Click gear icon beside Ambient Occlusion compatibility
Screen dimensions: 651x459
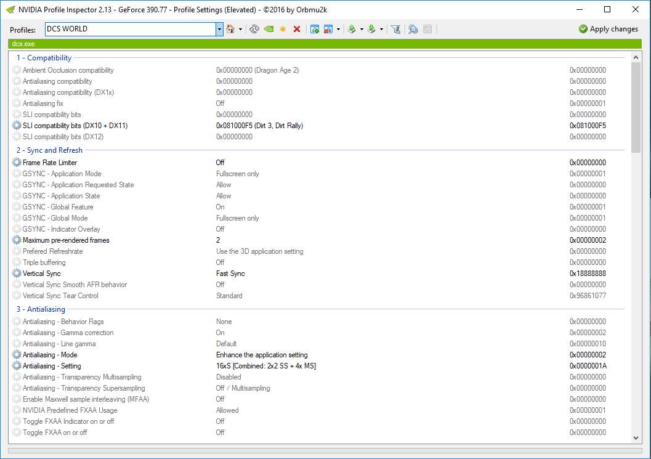pyautogui.click(x=17, y=70)
